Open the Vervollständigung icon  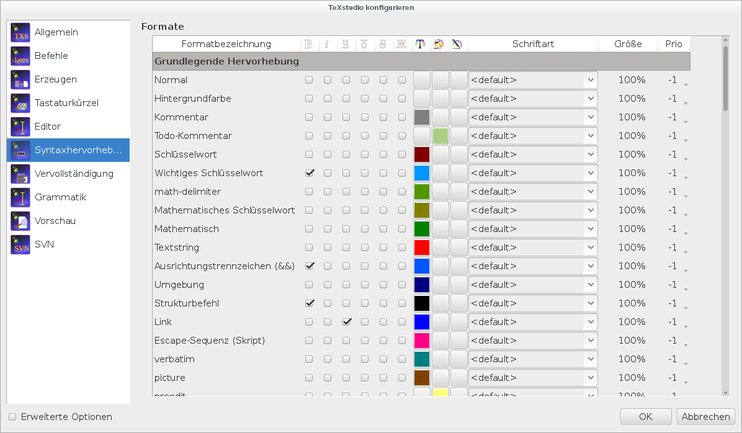coord(20,174)
